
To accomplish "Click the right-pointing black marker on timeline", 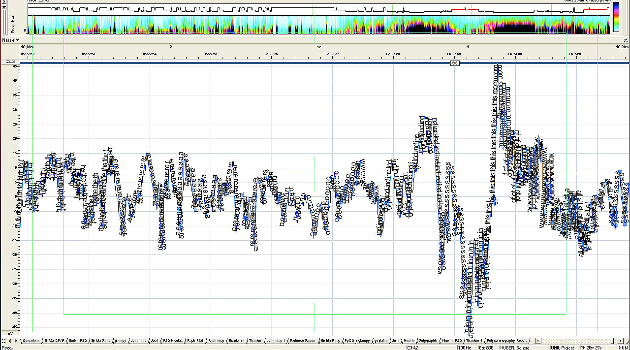I will tap(171, 47).
